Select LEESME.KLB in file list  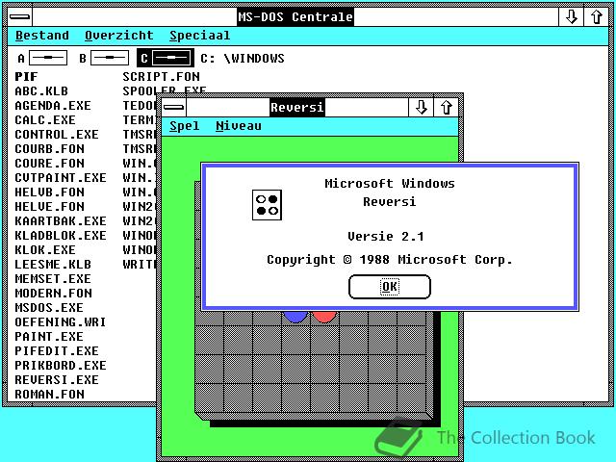coord(53,265)
